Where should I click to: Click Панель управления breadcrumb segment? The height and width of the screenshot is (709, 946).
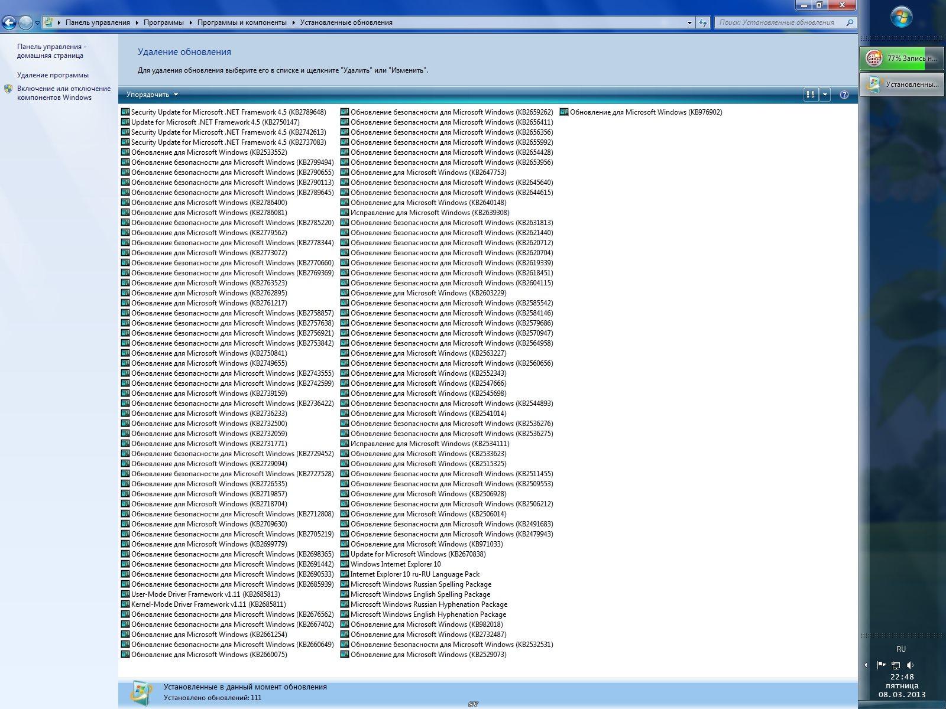tap(98, 22)
